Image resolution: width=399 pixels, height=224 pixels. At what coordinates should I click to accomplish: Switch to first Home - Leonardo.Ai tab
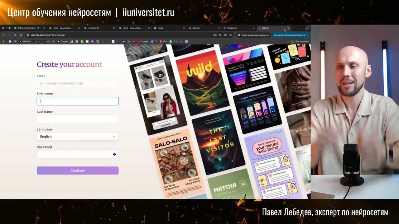click(64, 28)
